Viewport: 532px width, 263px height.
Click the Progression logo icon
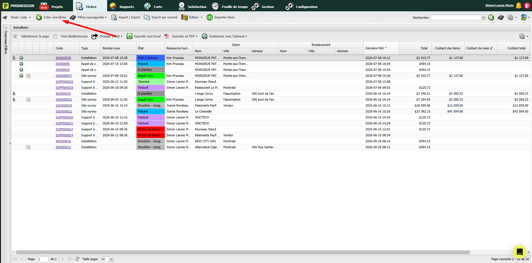(x=5, y=6)
